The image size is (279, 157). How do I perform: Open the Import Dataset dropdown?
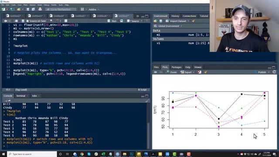[x=177, y=21]
